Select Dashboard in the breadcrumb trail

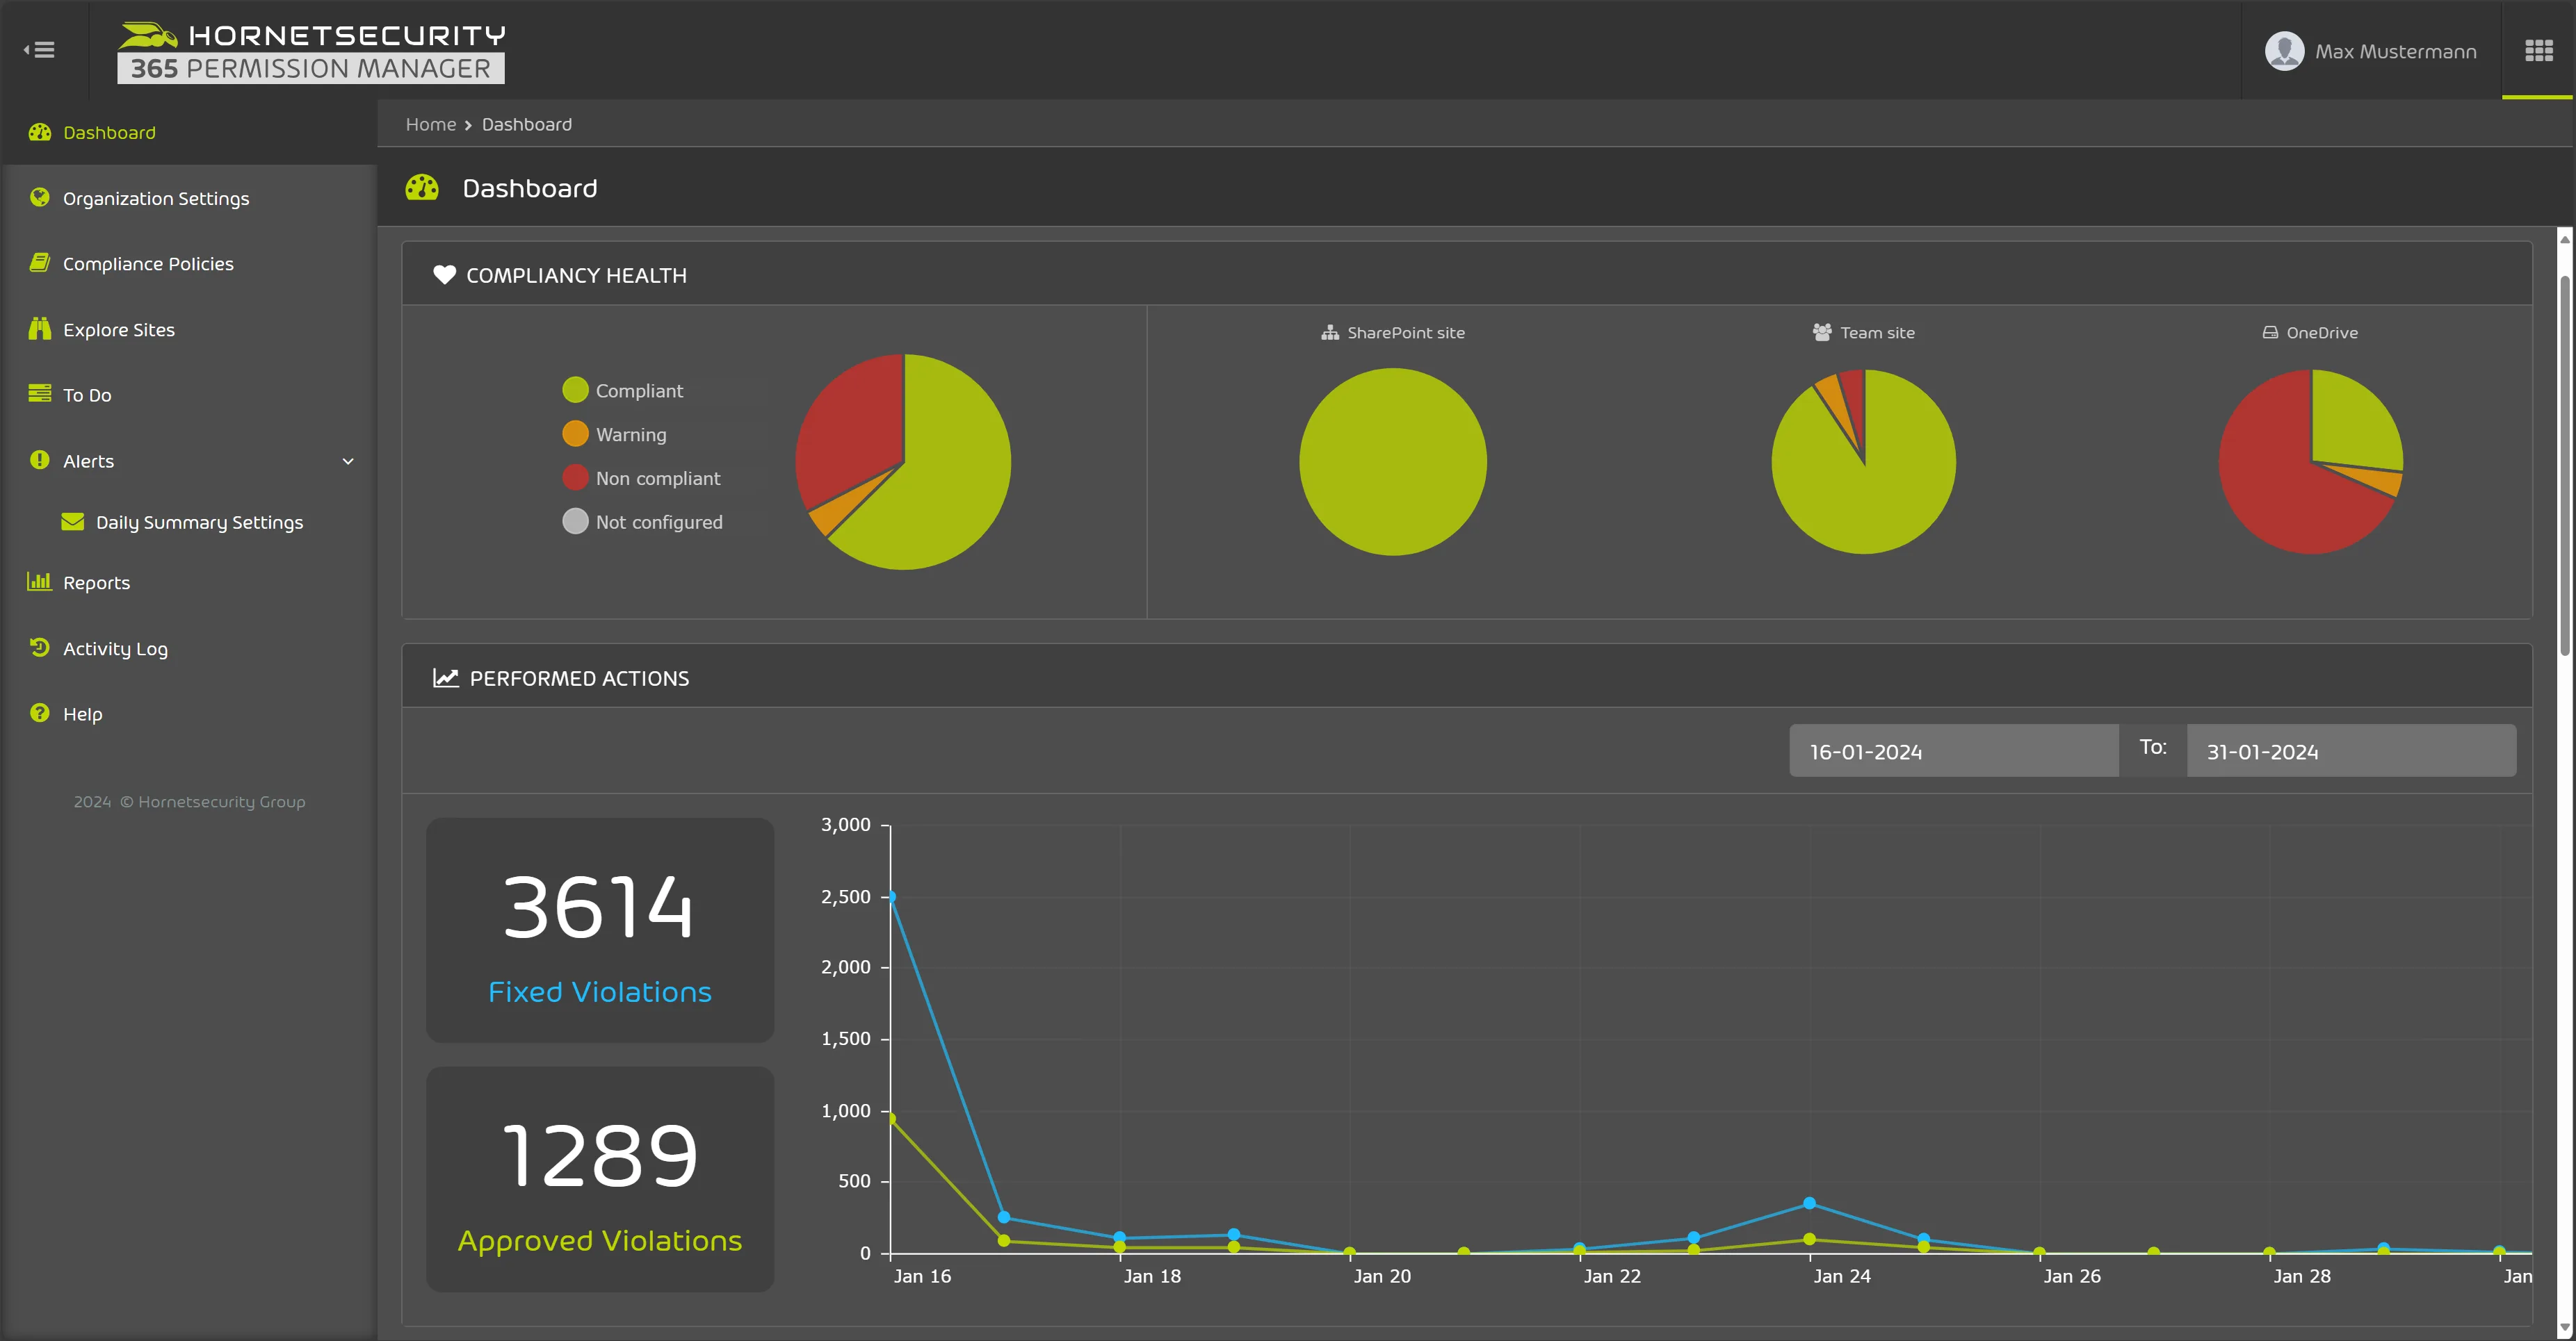527,124
